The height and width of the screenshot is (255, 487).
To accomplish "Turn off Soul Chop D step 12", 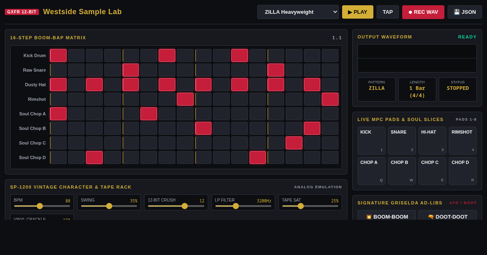I will (258, 157).
